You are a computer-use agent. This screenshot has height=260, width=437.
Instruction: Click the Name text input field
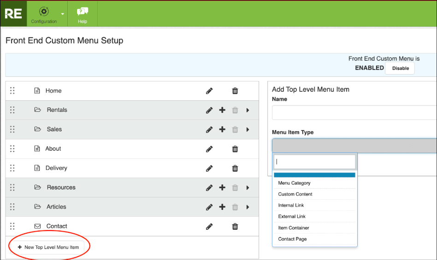pos(354,113)
